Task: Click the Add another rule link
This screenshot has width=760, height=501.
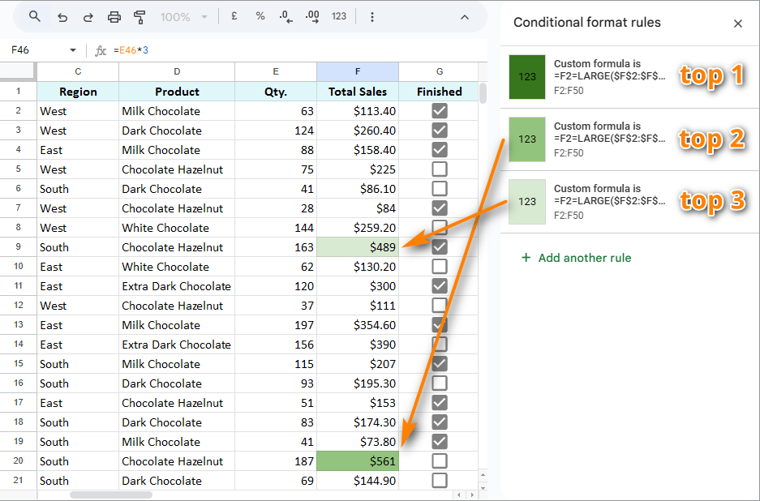Action: (576, 258)
